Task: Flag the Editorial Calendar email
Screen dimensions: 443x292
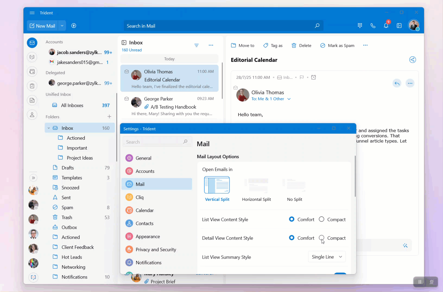Action: pos(302,77)
